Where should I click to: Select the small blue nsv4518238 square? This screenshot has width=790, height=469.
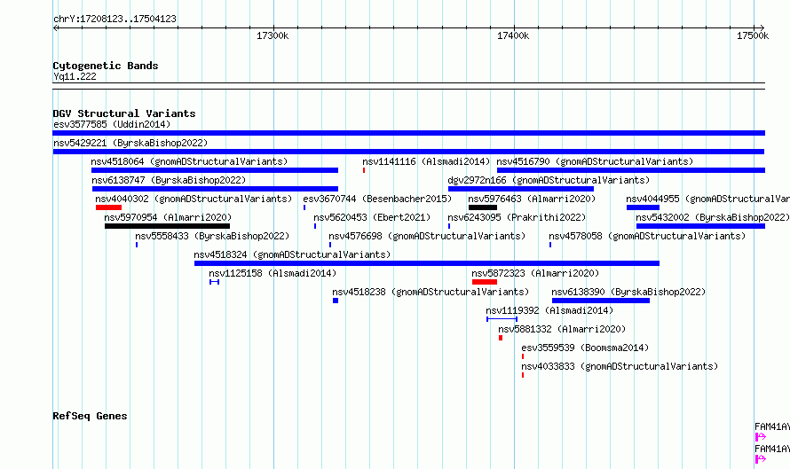coord(336,301)
